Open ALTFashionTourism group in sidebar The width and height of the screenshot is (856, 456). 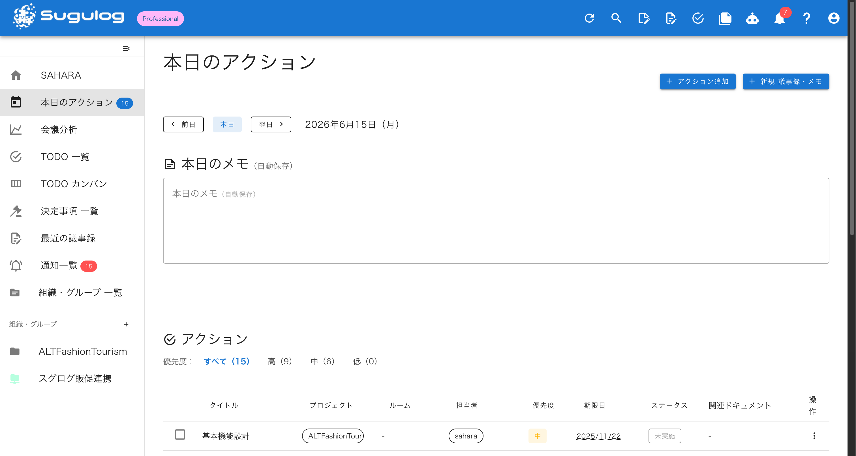(72, 351)
